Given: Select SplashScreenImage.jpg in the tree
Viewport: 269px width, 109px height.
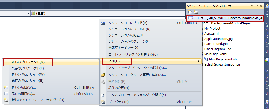Looking at the screenshot, I should (x=222, y=65).
